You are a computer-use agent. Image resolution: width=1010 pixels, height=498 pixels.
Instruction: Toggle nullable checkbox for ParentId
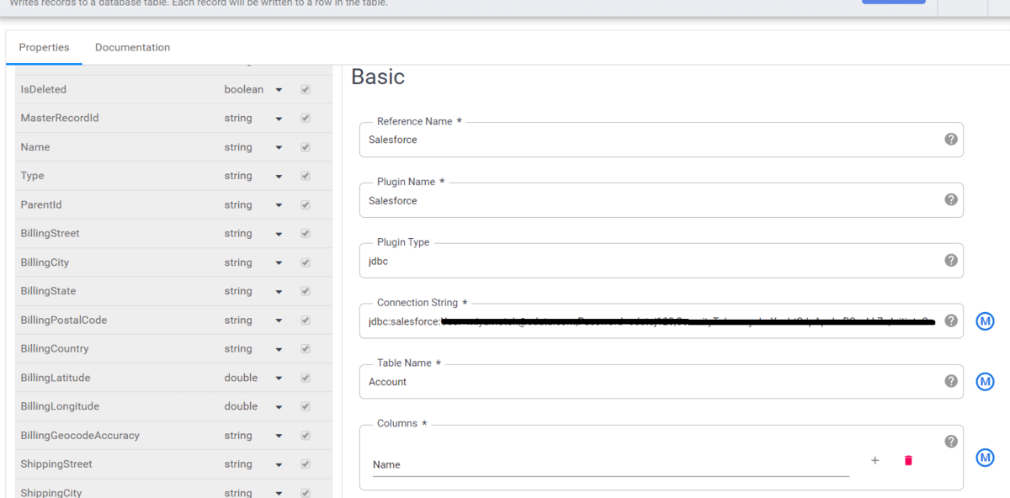[x=306, y=204]
